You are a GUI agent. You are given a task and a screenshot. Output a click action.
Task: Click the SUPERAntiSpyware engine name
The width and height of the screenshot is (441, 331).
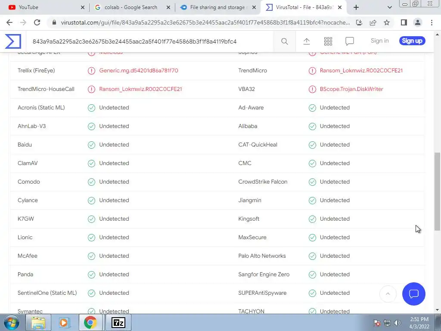pos(262,293)
